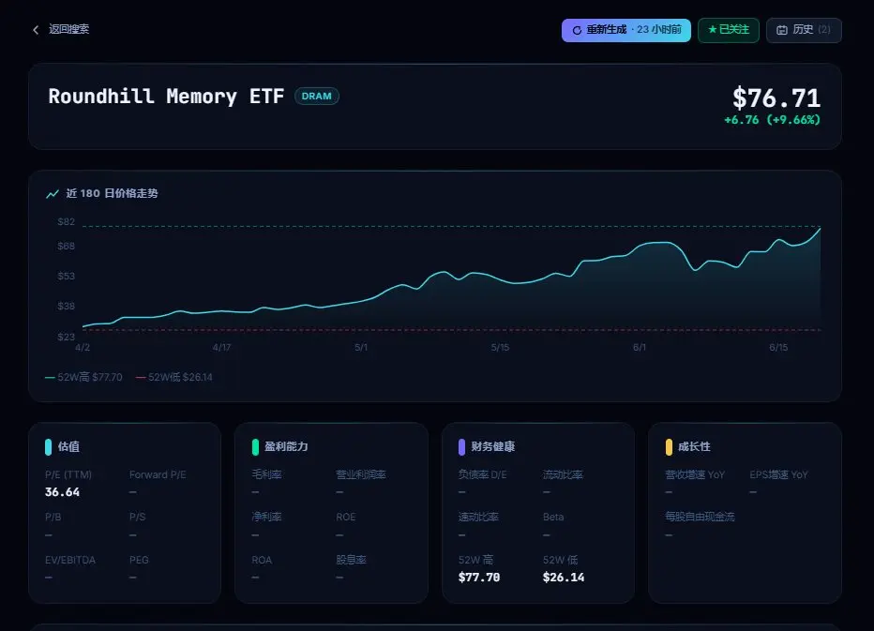Click the 财务健康 card heading
Screen dimensions: 874x631
click(492, 446)
